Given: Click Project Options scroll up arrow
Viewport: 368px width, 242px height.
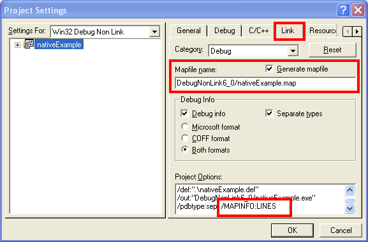Looking at the screenshot, I should click(x=350, y=190).
